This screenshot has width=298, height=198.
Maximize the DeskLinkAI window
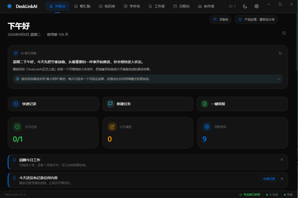pos(280,4)
